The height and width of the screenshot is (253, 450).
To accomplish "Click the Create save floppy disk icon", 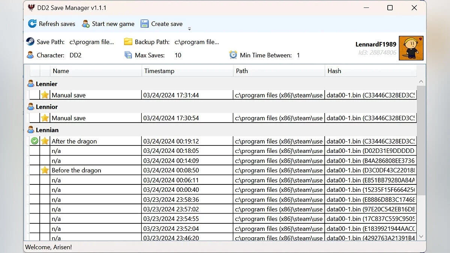I will [144, 24].
